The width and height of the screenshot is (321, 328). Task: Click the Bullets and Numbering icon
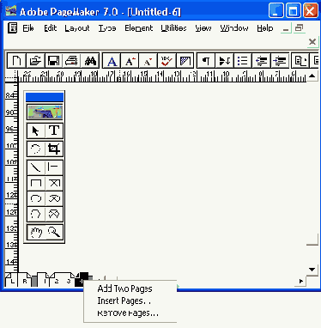point(243,61)
